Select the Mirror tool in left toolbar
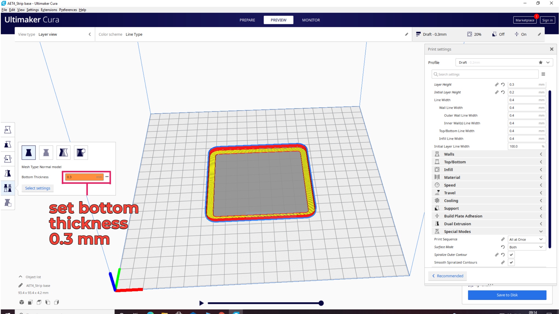The image size is (559, 314). point(8,173)
